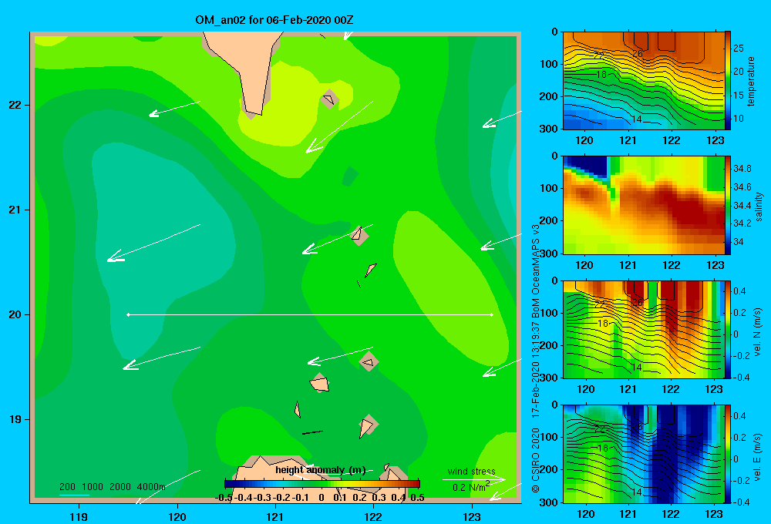Screen dimensions: 771x524
Task: Click the salinity colorbar scale
Action: tap(728, 205)
